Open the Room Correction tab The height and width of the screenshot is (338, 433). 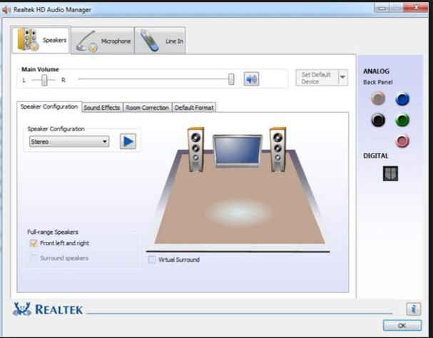click(x=147, y=108)
